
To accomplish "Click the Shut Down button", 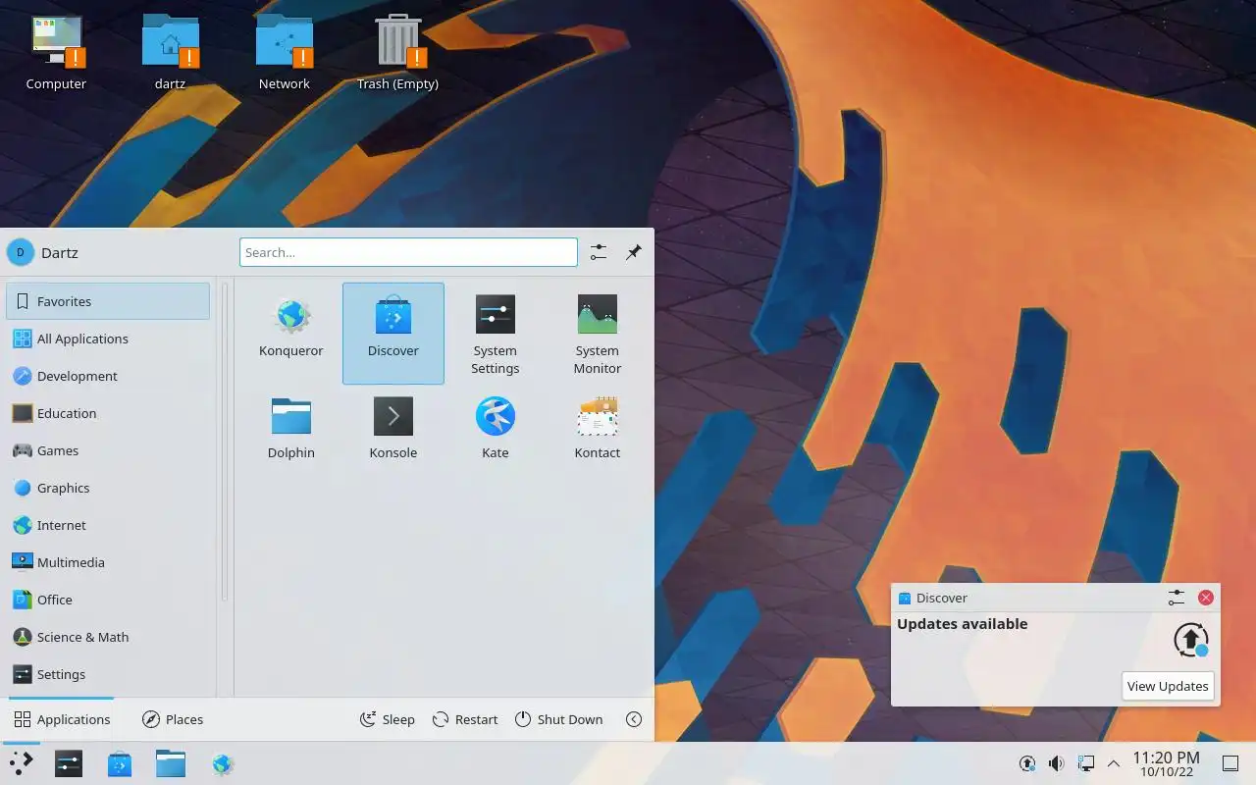I will (x=558, y=719).
